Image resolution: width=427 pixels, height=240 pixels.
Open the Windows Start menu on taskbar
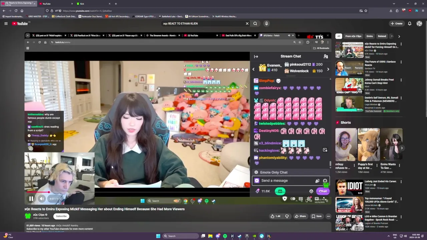(158, 236)
